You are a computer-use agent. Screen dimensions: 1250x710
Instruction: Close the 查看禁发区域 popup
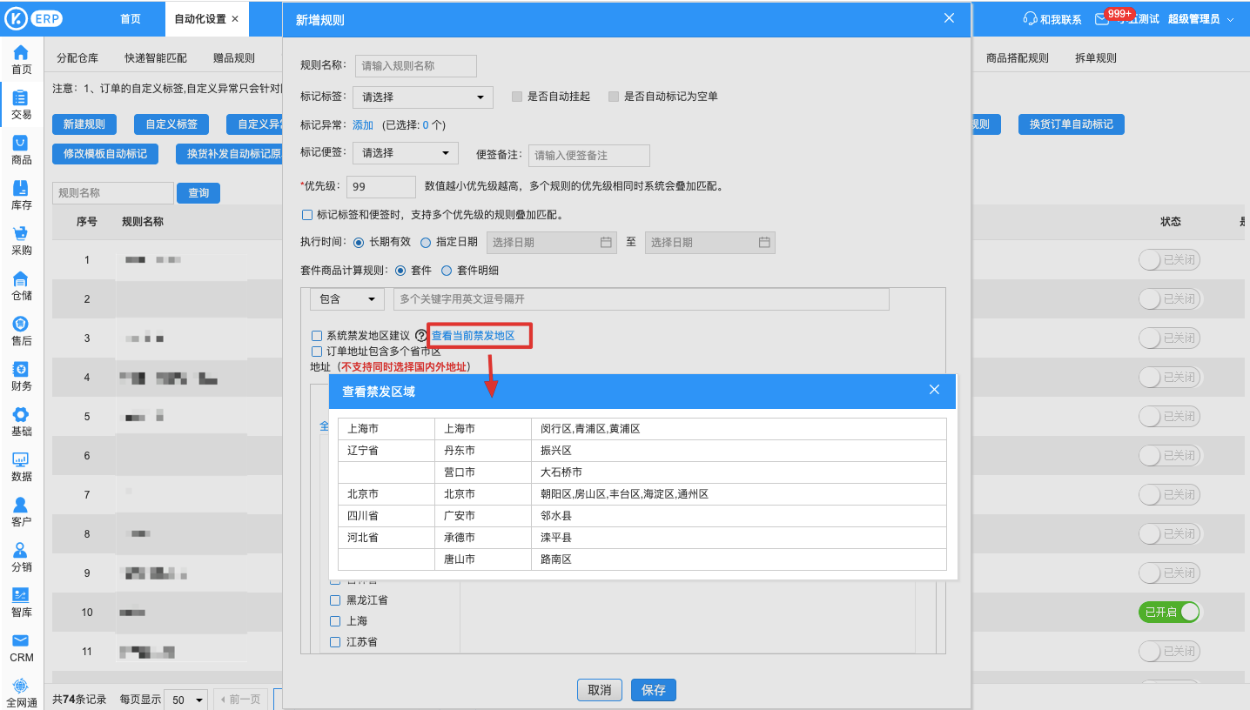tap(934, 390)
